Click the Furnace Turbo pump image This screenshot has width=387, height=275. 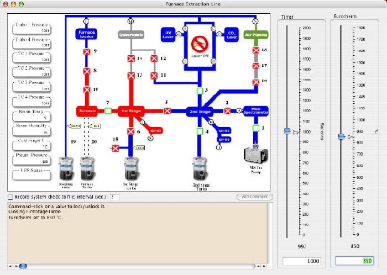tap(87, 168)
